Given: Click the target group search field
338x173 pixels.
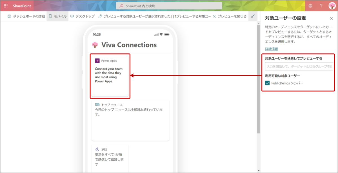Looking at the screenshot, I should pos(299,66).
